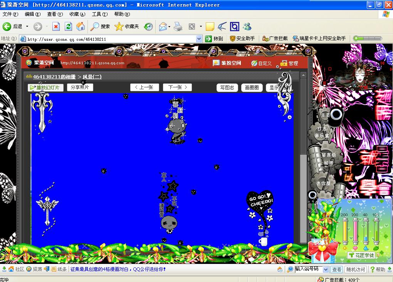
Task: Expand the QQ number dropdown arrow
Action: pyautogui.click(x=326, y=269)
